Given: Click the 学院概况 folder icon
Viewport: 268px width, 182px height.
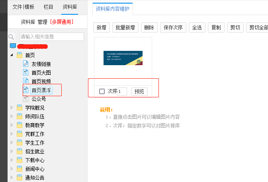Looking at the screenshot, I should coord(19,108).
